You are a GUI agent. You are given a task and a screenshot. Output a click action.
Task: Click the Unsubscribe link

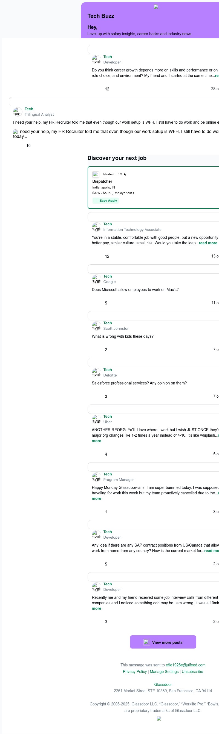[x=192, y=672]
